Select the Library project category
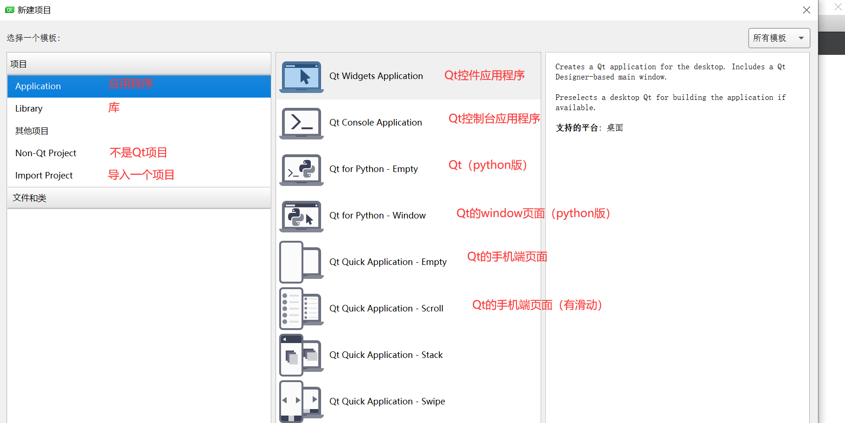 tap(139, 109)
